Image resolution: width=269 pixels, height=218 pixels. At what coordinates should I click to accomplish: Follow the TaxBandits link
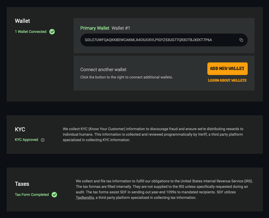85,198
